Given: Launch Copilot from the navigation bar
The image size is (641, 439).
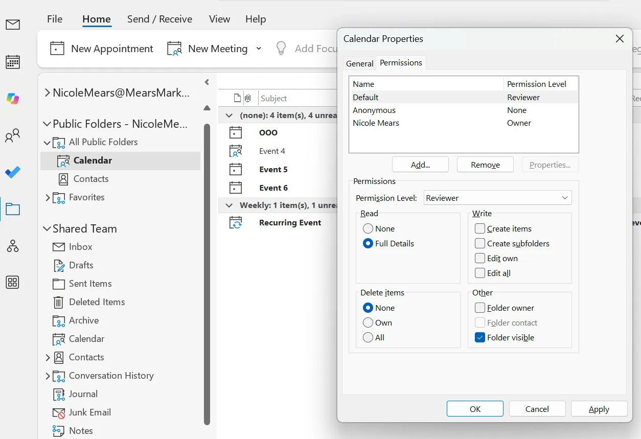Looking at the screenshot, I should click(13, 99).
